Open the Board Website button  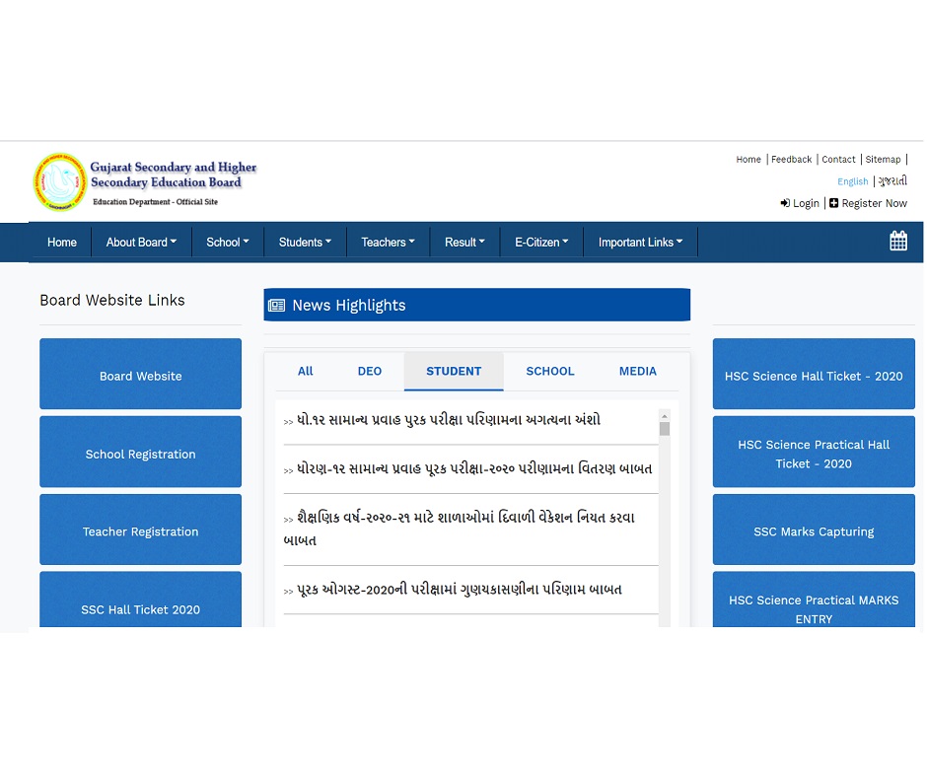141,374
